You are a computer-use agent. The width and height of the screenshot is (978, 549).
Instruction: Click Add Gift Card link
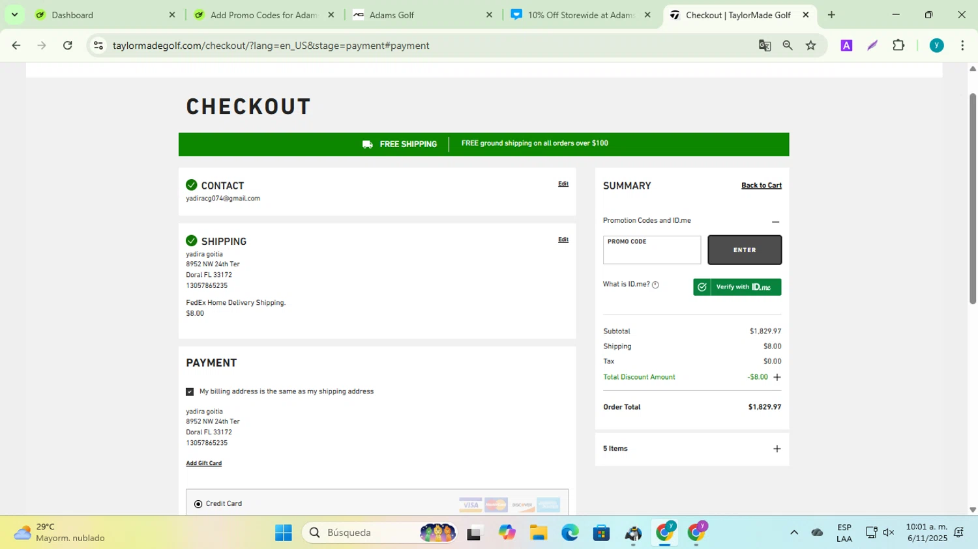pyautogui.click(x=204, y=463)
